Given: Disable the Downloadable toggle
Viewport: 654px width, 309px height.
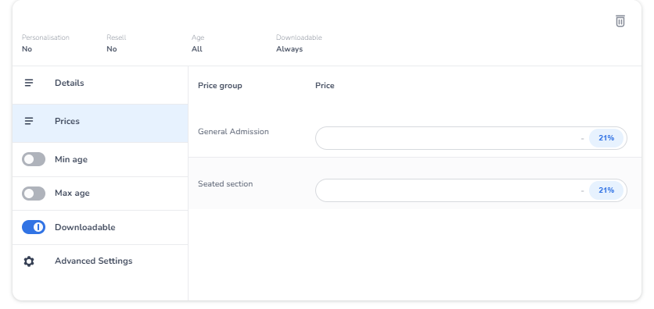Looking at the screenshot, I should click(34, 227).
